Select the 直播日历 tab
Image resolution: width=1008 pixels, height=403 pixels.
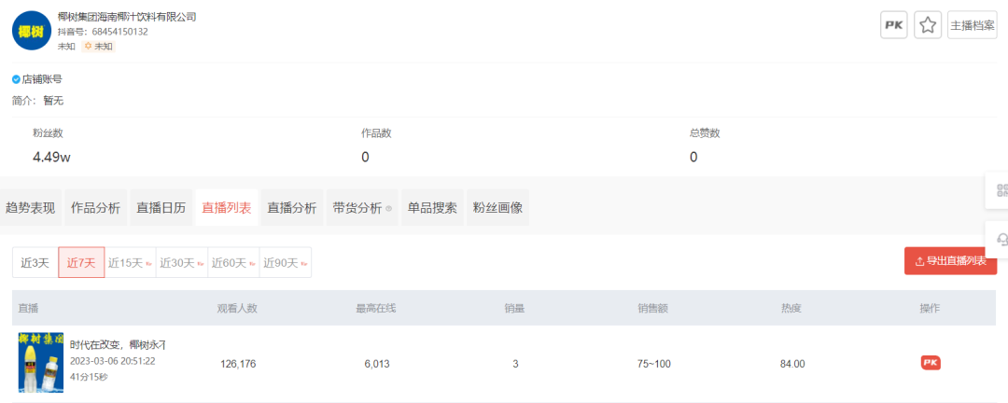click(x=161, y=208)
